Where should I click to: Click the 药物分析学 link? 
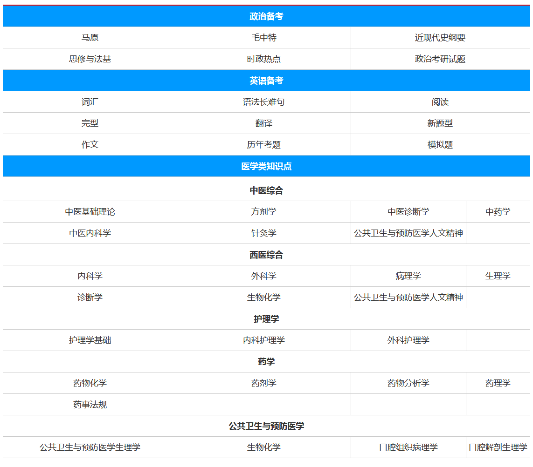pyautogui.click(x=408, y=383)
